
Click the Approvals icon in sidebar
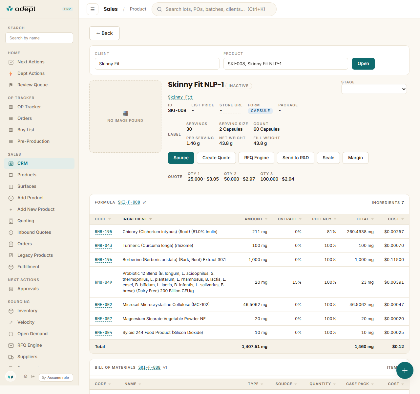pos(11,289)
